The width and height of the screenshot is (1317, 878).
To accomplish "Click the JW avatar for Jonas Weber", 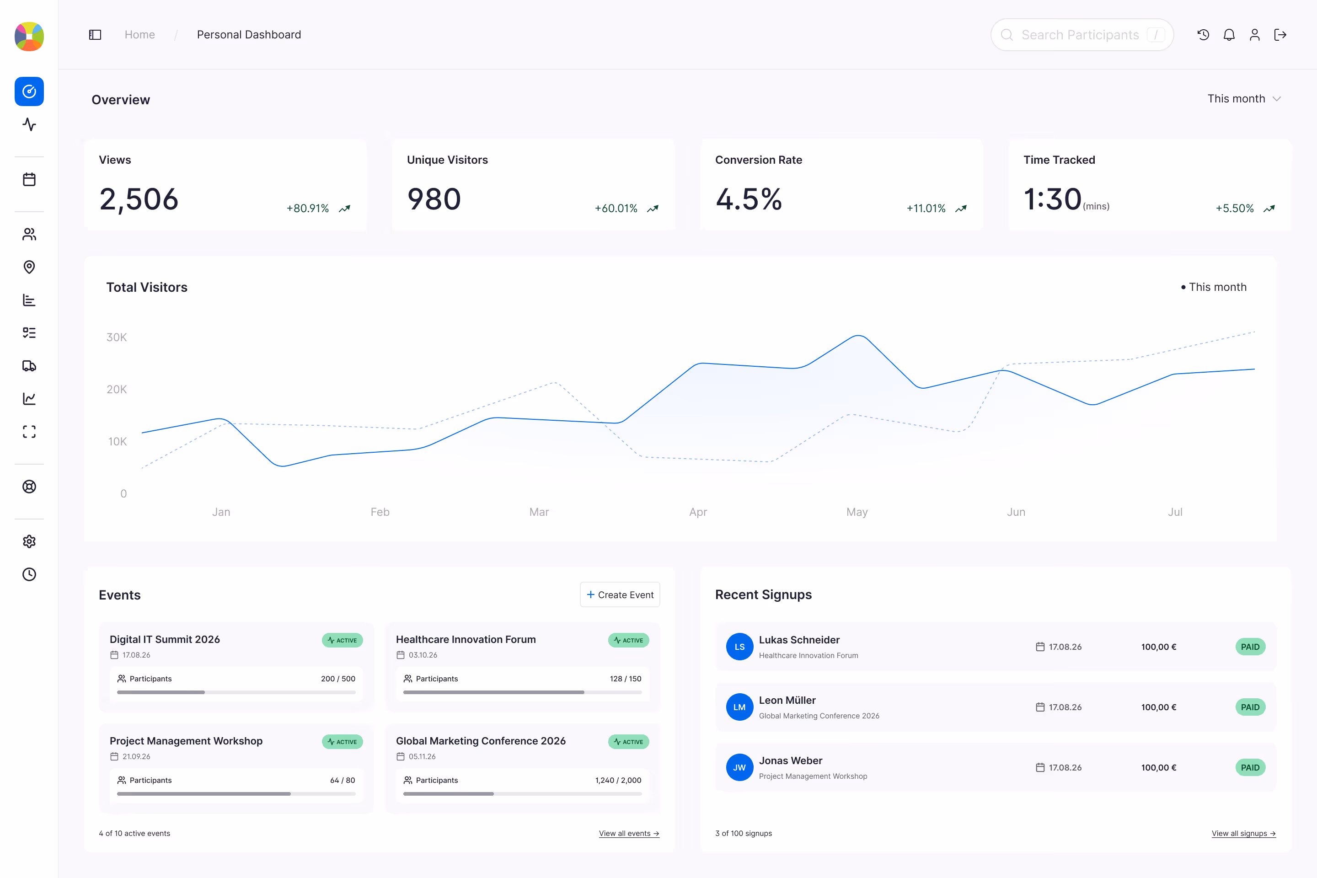I will pyautogui.click(x=740, y=768).
